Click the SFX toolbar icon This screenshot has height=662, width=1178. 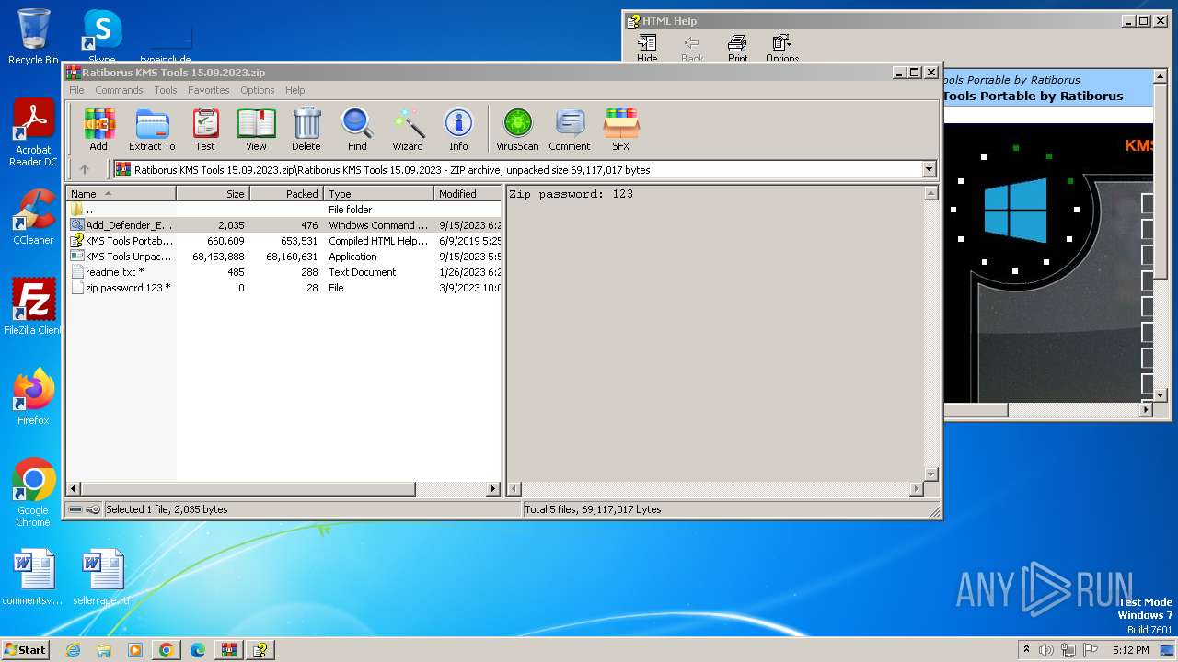point(621,129)
